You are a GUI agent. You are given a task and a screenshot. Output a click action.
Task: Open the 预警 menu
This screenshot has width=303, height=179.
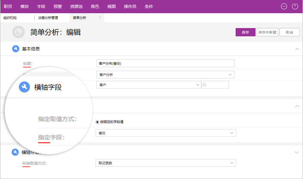[x=58, y=6]
